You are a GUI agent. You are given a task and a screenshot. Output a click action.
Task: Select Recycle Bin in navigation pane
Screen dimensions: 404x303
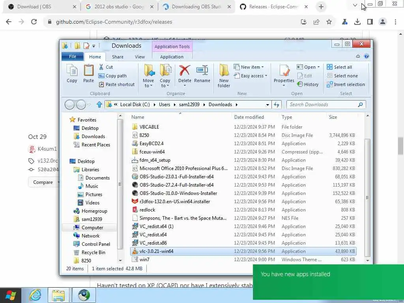(90, 252)
